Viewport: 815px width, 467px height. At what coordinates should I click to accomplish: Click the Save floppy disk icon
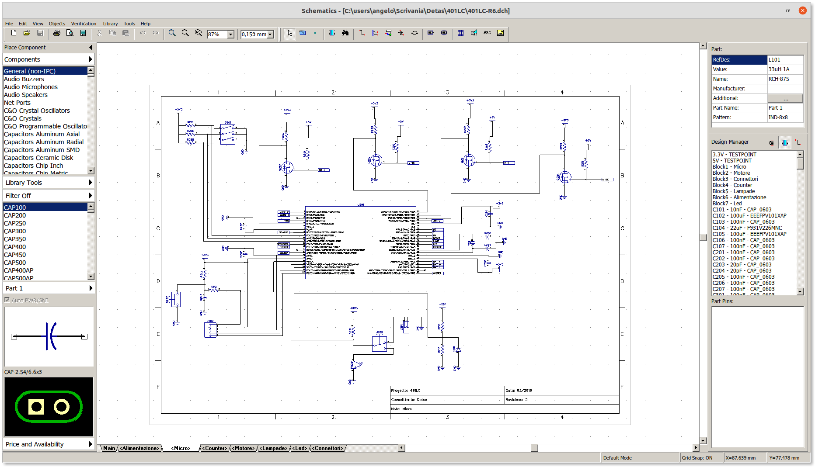tap(40, 33)
